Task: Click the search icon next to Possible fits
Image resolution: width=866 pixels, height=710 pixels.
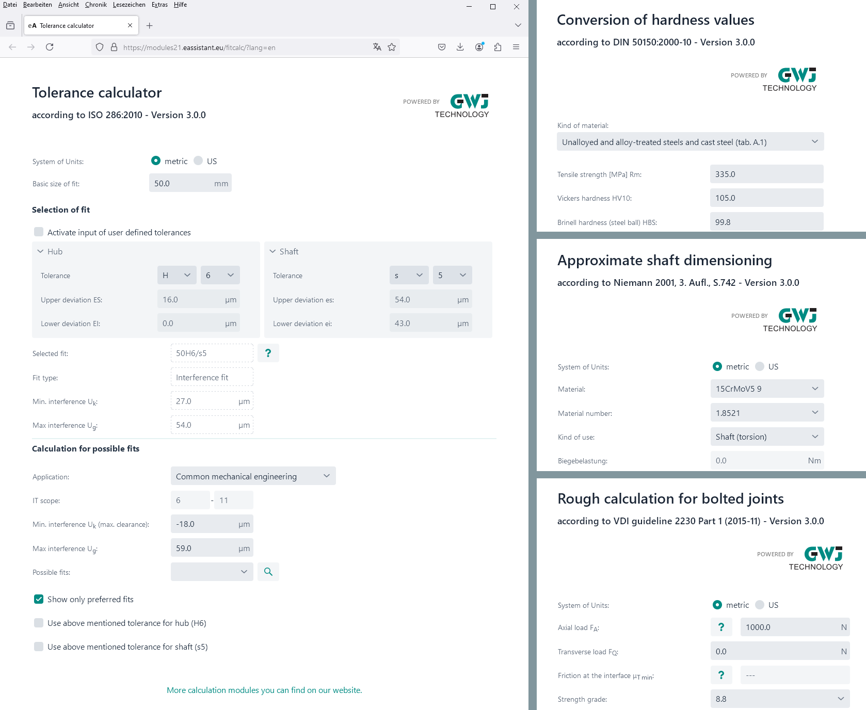Action: point(268,572)
